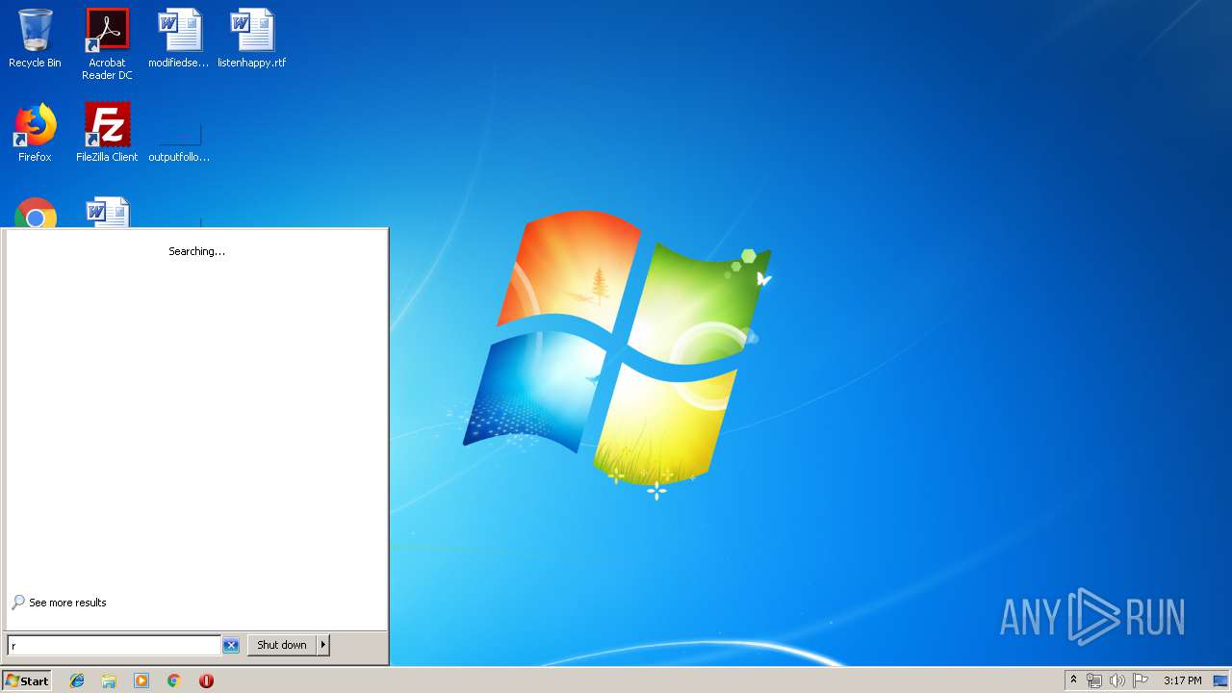1232x693 pixels.
Task: Open Google Chrome desktop shortcut
Action: click(35, 213)
